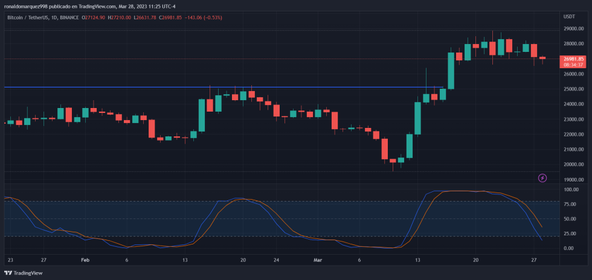
Task: Click the purple lightning bolt icon
Action: (542, 177)
